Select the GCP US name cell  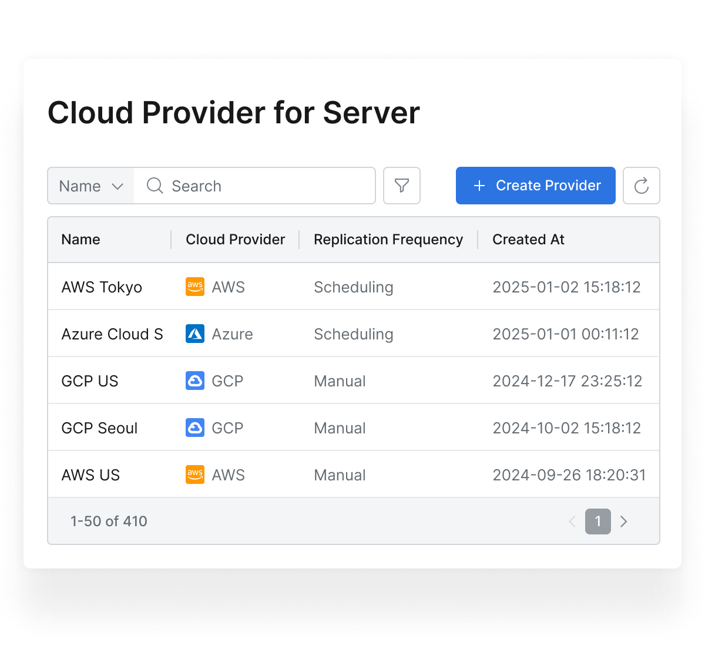[x=90, y=381]
